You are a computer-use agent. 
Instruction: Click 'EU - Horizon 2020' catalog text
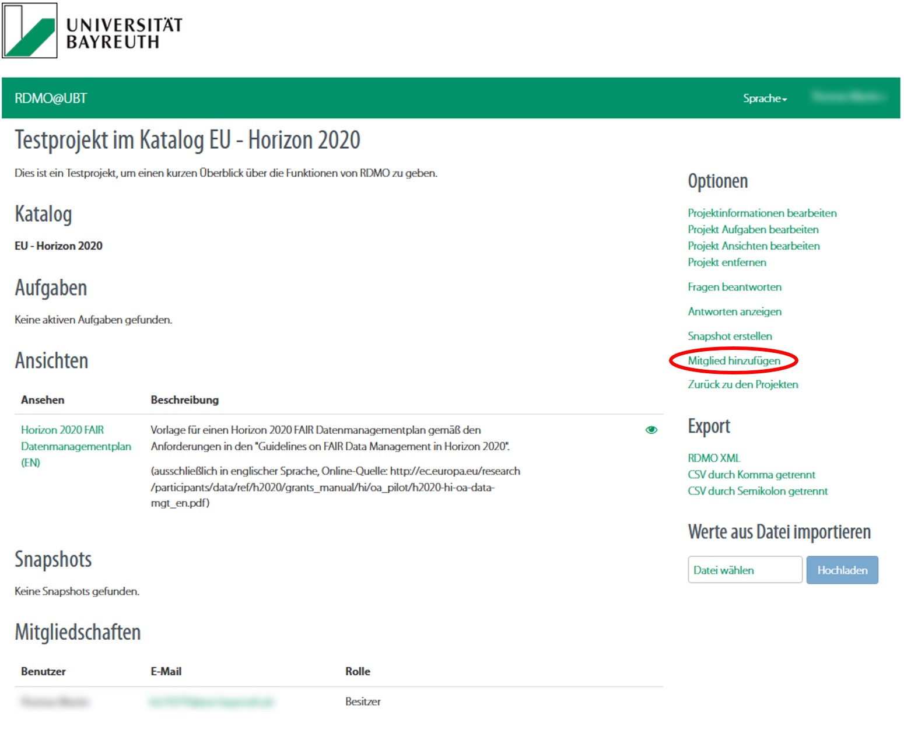click(58, 246)
